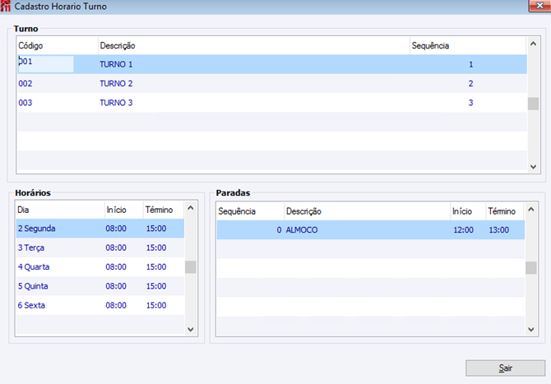Click the Paradas scrollbar thumb
Viewport: 551px width, 384px height.
[531, 268]
